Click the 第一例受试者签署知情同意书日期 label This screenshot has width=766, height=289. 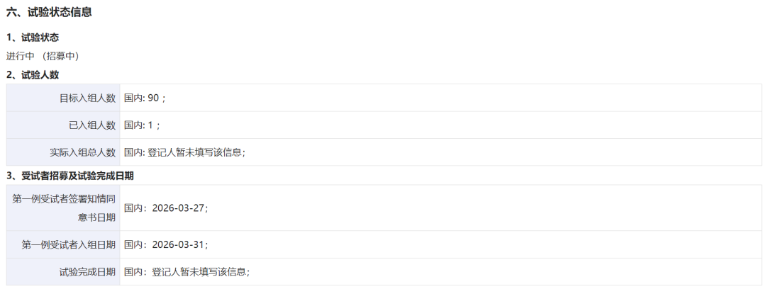click(64, 208)
